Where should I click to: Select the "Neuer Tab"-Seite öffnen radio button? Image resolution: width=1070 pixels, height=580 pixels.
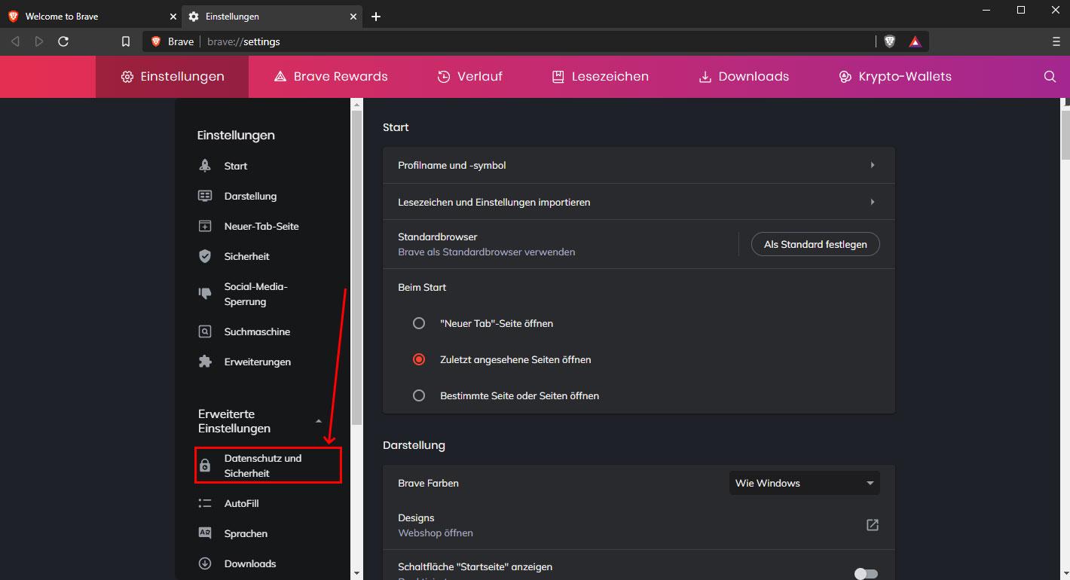coord(419,323)
